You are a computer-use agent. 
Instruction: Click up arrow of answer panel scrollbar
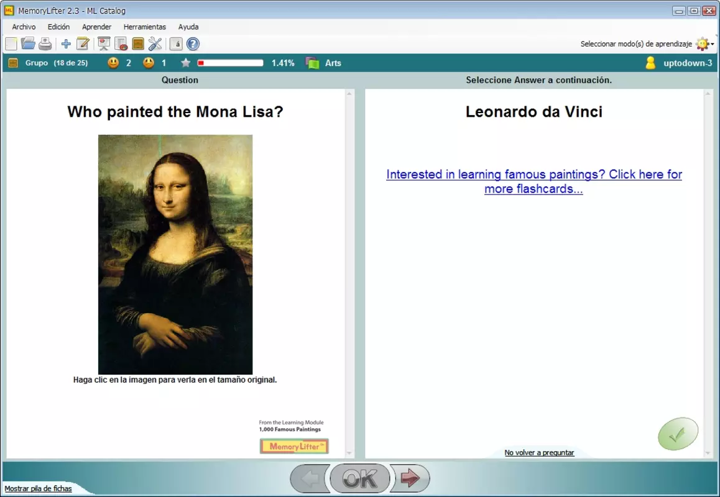coord(708,94)
